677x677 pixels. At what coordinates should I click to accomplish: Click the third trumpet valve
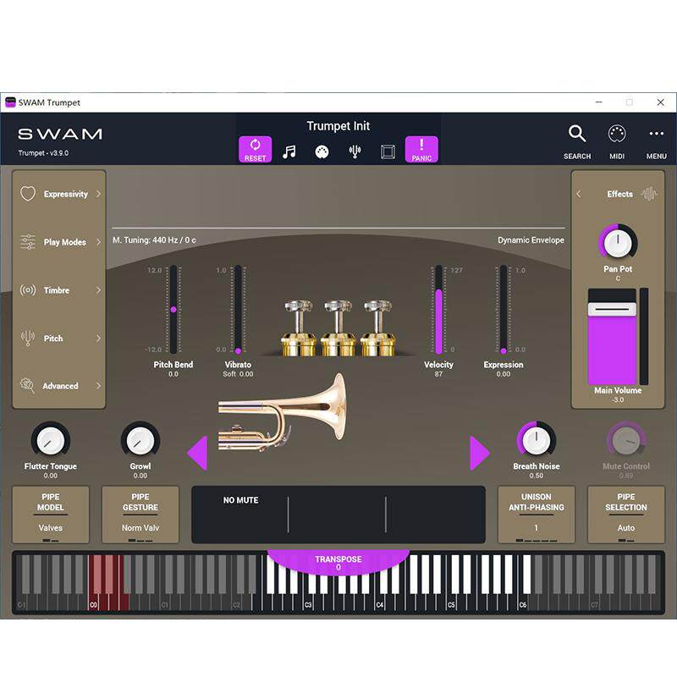point(377,328)
